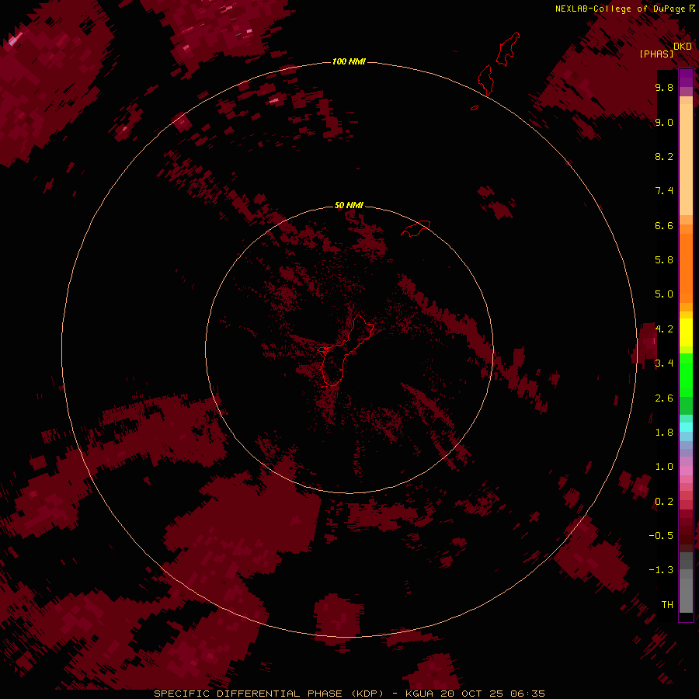Click the 5.0 legend value
The width and height of the screenshot is (699, 699).
664,294
